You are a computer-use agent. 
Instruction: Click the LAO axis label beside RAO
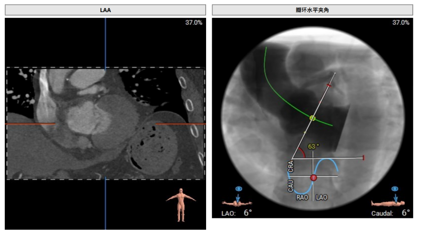tap(321, 198)
